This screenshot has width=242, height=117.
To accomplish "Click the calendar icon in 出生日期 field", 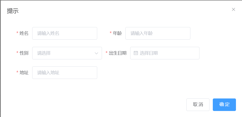I will click(x=136, y=53).
